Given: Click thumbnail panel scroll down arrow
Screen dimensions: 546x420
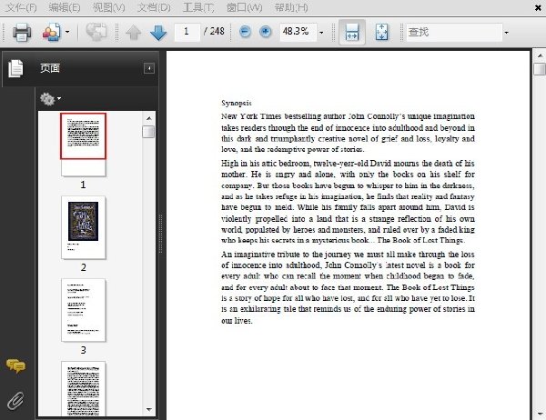Looking at the screenshot, I should (x=148, y=410).
